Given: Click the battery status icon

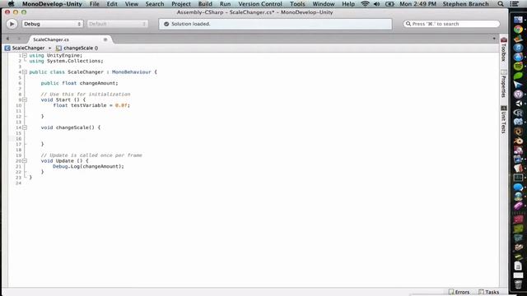Looking at the screenshot, I should tap(389, 4).
